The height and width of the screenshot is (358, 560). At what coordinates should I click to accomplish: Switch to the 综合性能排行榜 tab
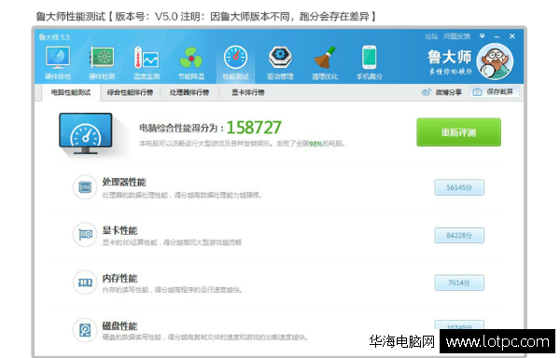[130, 92]
